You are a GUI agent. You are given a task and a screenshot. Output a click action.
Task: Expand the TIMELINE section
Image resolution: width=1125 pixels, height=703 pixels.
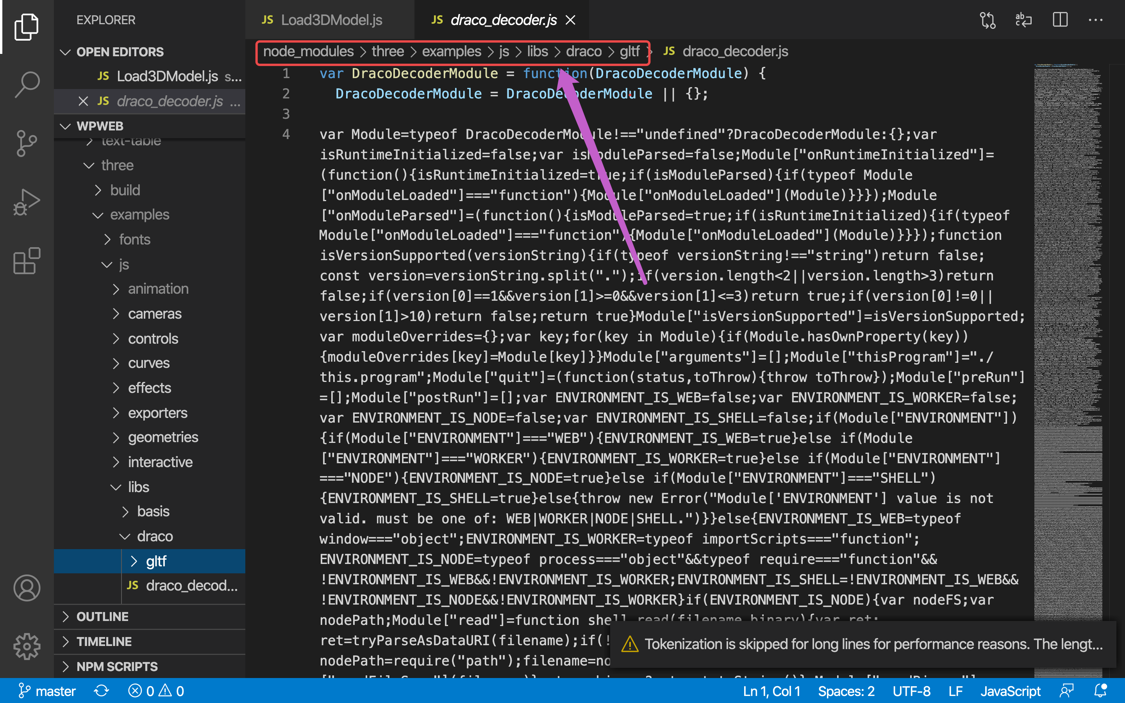(x=104, y=642)
